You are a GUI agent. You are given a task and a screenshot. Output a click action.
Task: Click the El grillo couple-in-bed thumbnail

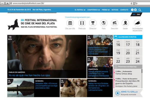click(x=74, y=88)
